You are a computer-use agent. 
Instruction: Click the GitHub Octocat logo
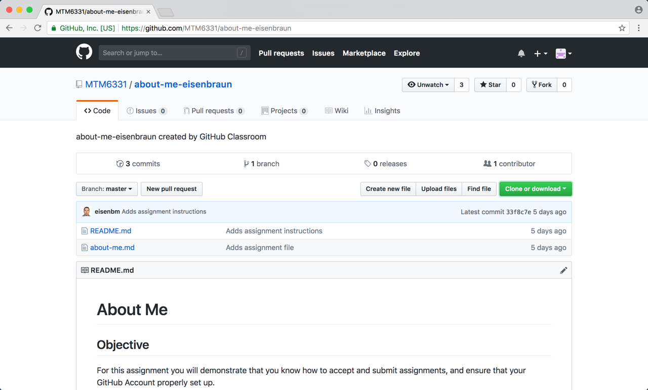click(x=84, y=53)
